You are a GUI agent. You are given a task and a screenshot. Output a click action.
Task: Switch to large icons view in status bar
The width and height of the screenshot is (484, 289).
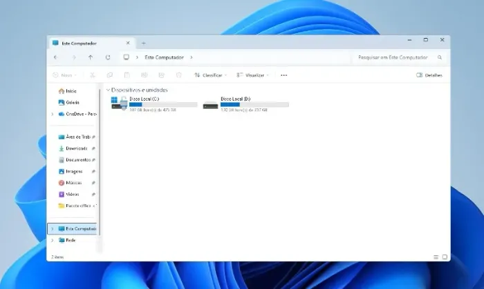[x=445, y=257]
